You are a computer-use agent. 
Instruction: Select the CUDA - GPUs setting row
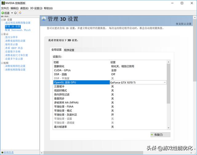pyautogui.click(x=110, y=70)
